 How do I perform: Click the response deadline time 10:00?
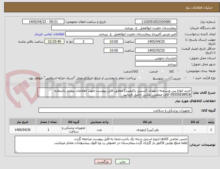(114, 42)
